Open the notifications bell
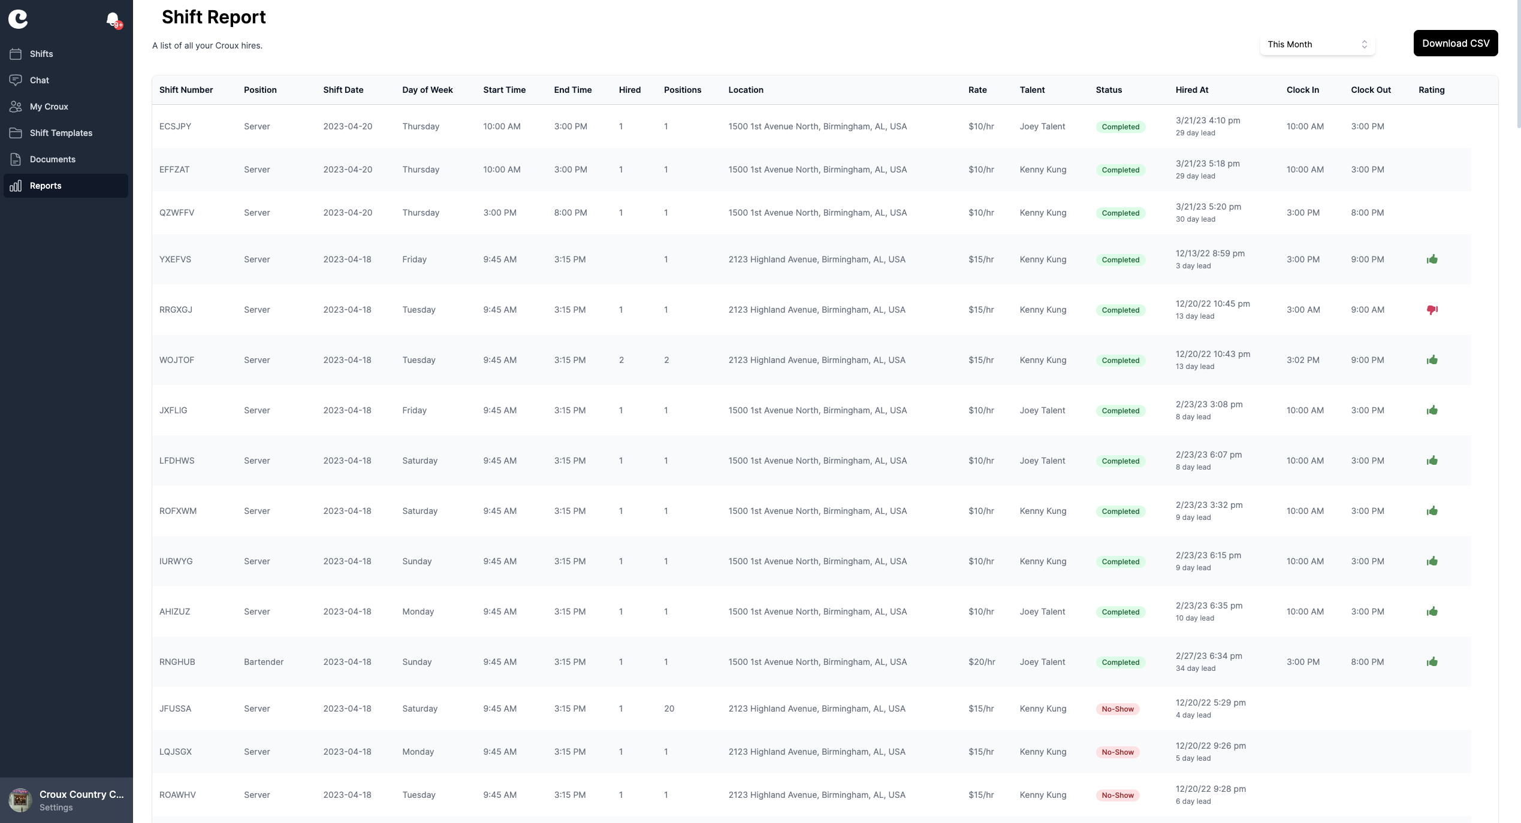 [112, 20]
